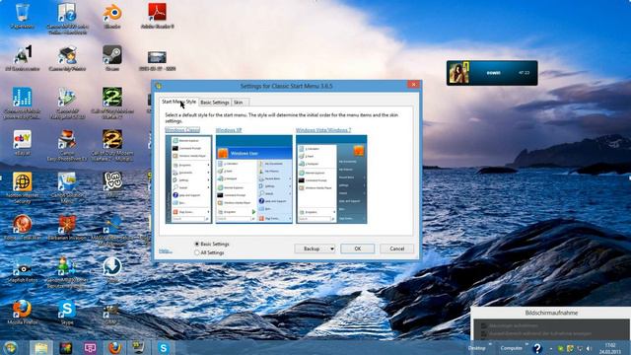Open the Help link in settings dialog
The image size is (631, 355).
click(165, 250)
